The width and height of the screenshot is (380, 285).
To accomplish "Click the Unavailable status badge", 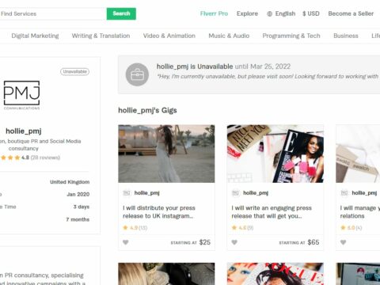I will coord(74,71).
